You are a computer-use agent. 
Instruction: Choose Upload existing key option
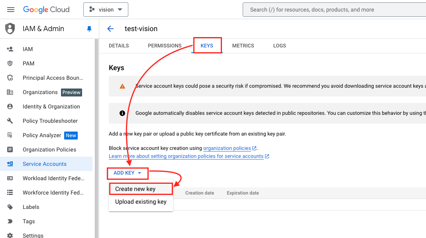[141, 202]
